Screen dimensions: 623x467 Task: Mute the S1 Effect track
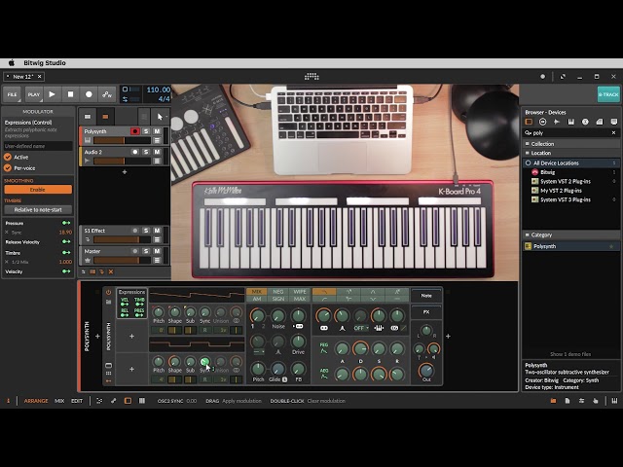pyautogui.click(x=157, y=231)
